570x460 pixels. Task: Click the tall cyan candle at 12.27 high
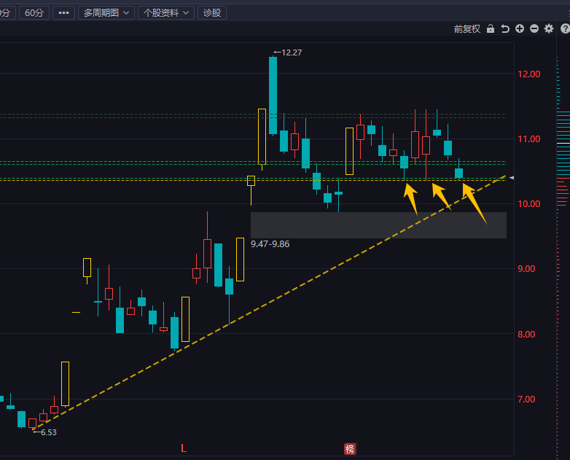(273, 95)
